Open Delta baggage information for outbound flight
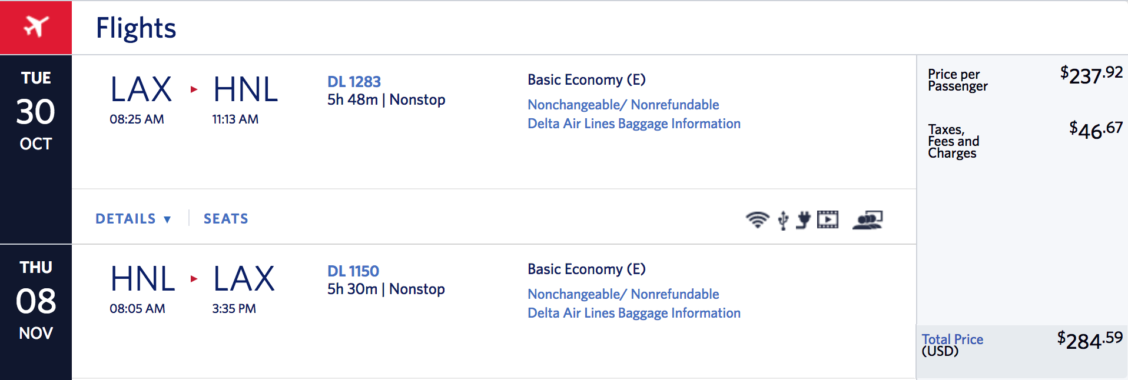Image resolution: width=1128 pixels, height=380 pixels. (633, 124)
